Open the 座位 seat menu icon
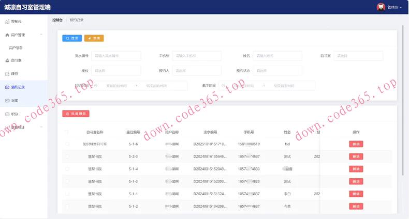Viewport: 409px width, 219px height. click(7, 74)
